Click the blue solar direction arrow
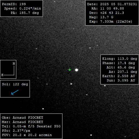139x139 pixels. [x=15, y=92]
